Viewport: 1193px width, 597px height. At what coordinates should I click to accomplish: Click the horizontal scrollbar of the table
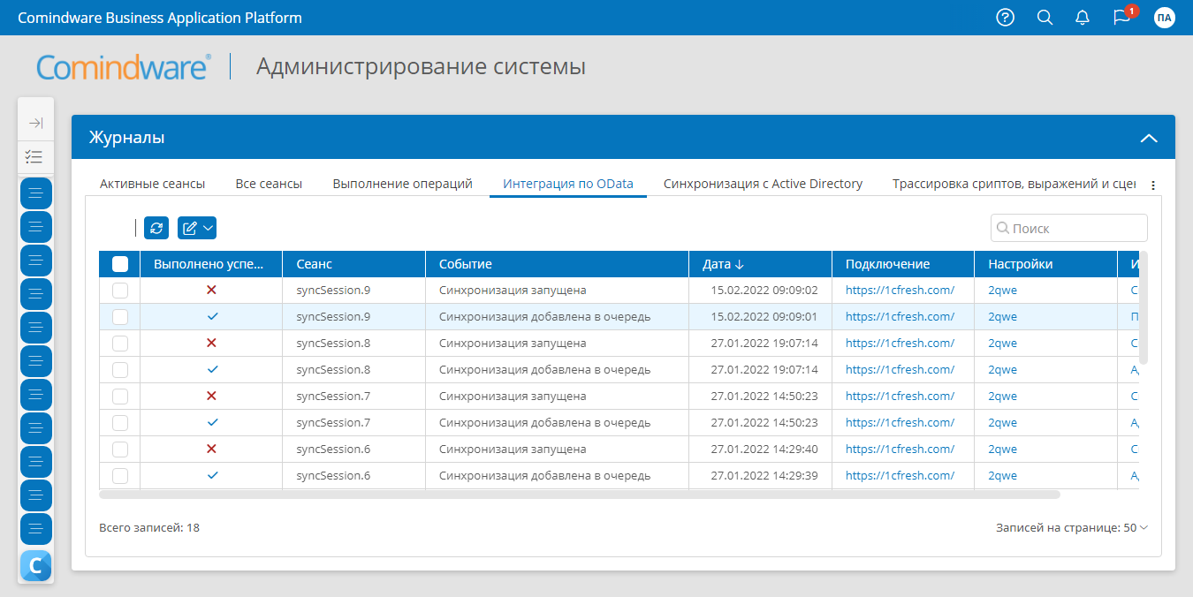click(x=579, y=495)
